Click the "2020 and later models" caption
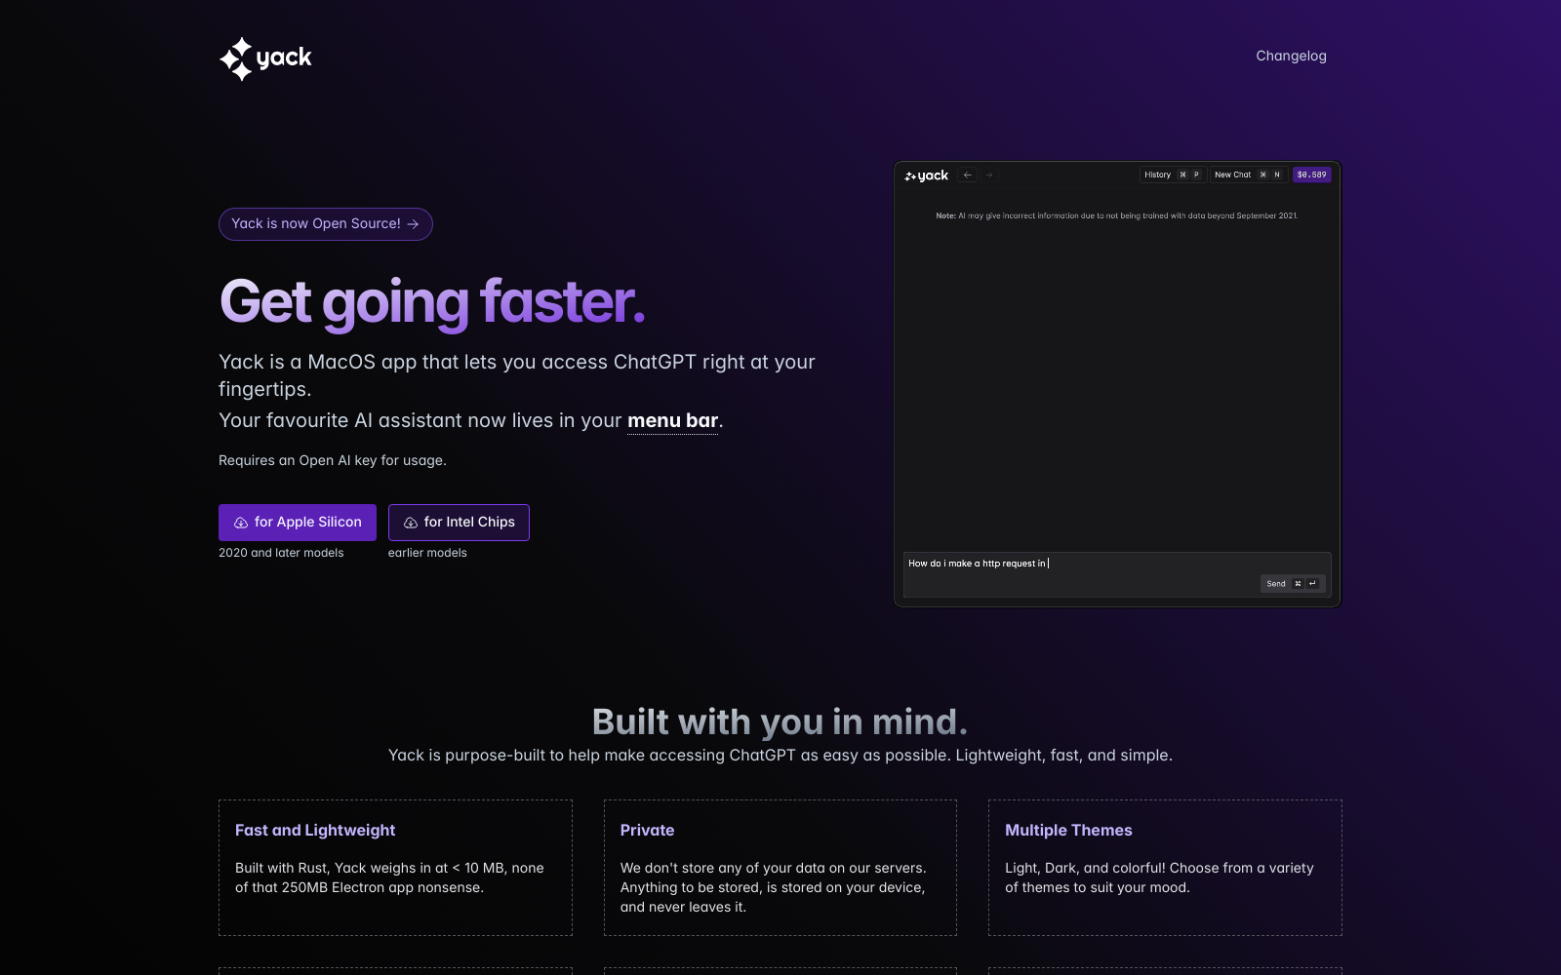The image size is (1561, 975). (x=281, y=553)
